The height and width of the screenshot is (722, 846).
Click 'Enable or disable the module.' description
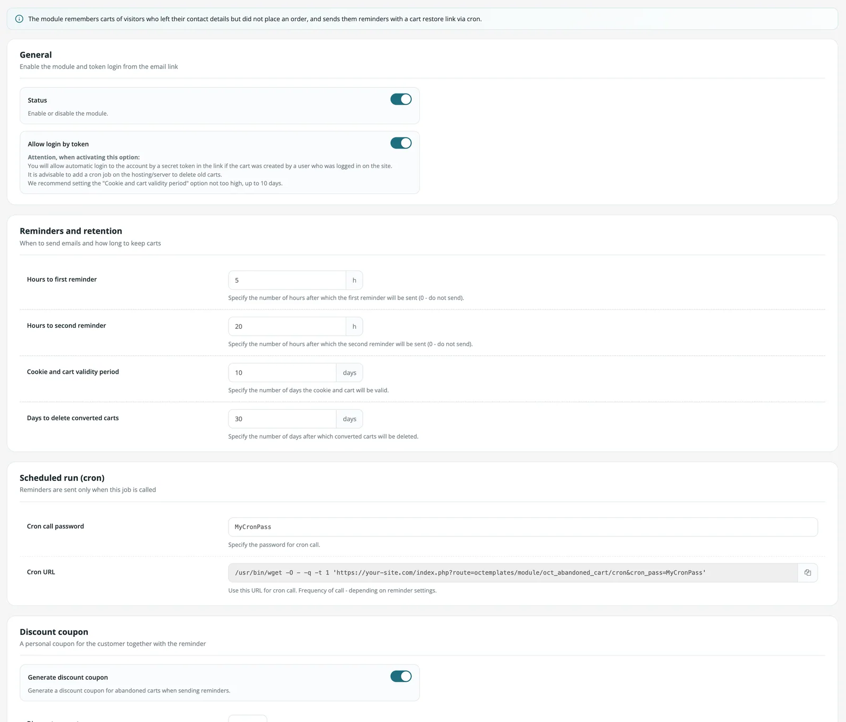[x=68, y=114]
